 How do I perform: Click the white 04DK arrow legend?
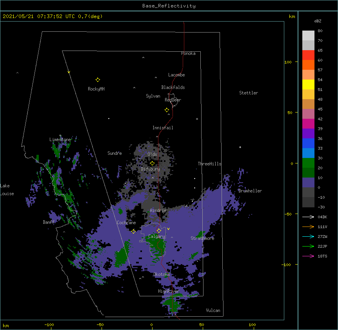pyautogui.click(x=308, y=217)
